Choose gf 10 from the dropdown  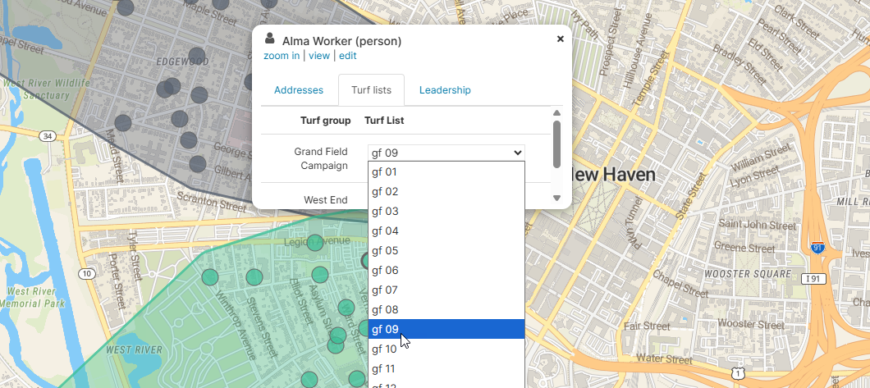[x=446, y=349]
